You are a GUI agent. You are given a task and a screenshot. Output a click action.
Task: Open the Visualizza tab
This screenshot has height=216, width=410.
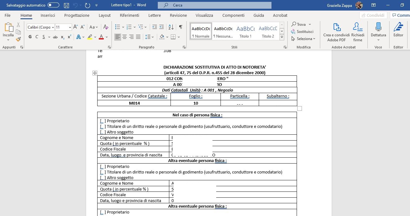point(204,15)
